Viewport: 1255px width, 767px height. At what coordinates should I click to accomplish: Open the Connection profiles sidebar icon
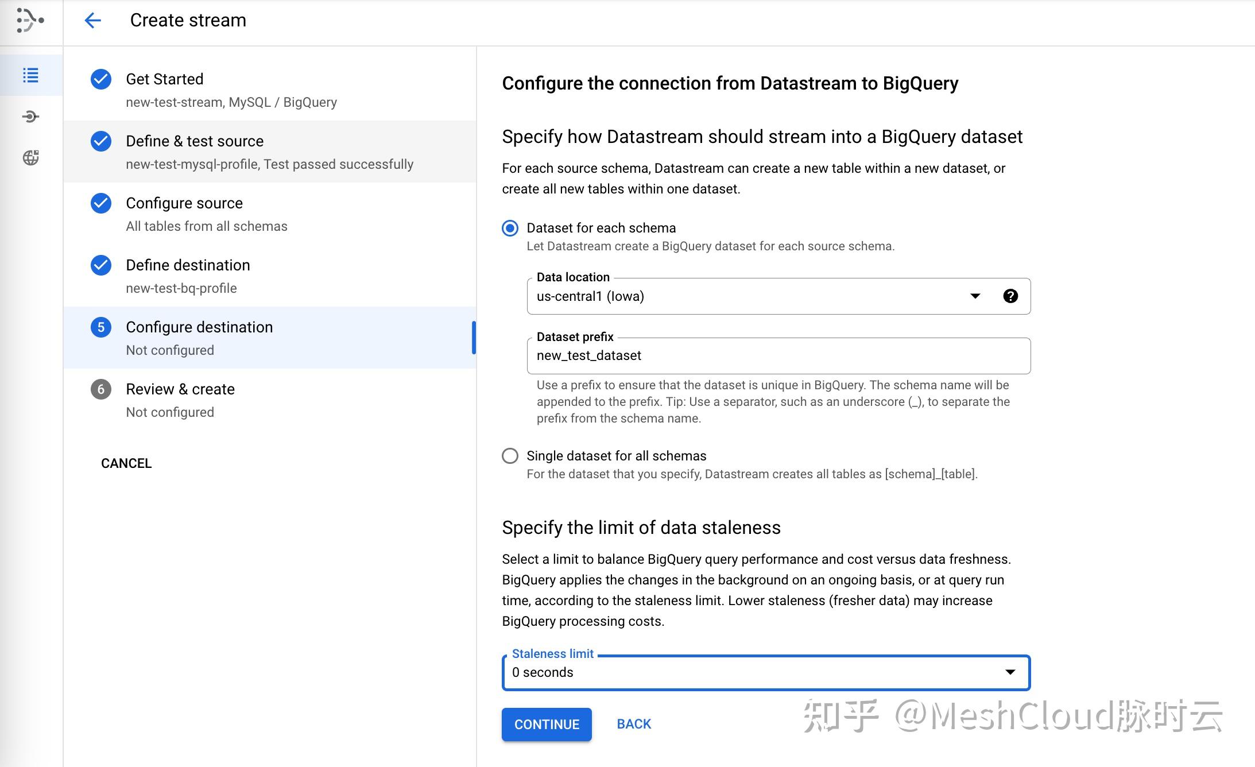click(x=31, y=116)
